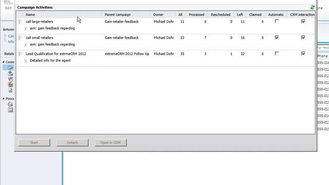Uncheck CRM interaction for call large retailers

[303, 21]
